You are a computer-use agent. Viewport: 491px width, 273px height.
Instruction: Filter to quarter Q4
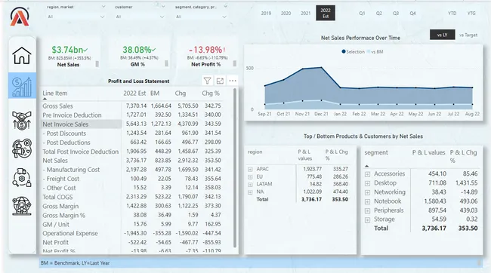[412, 13]
